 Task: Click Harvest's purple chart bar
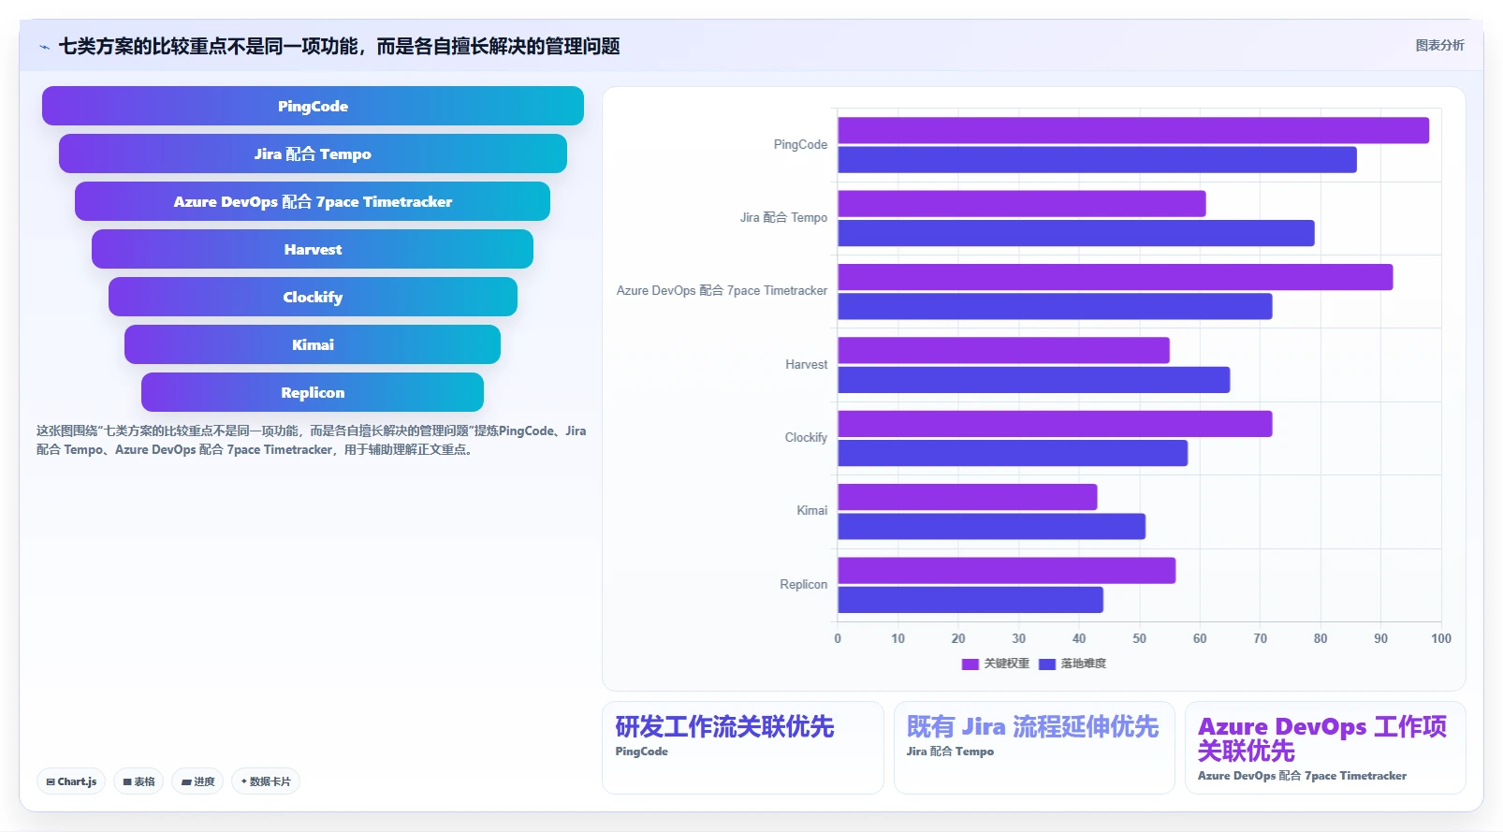[1003, 350]
